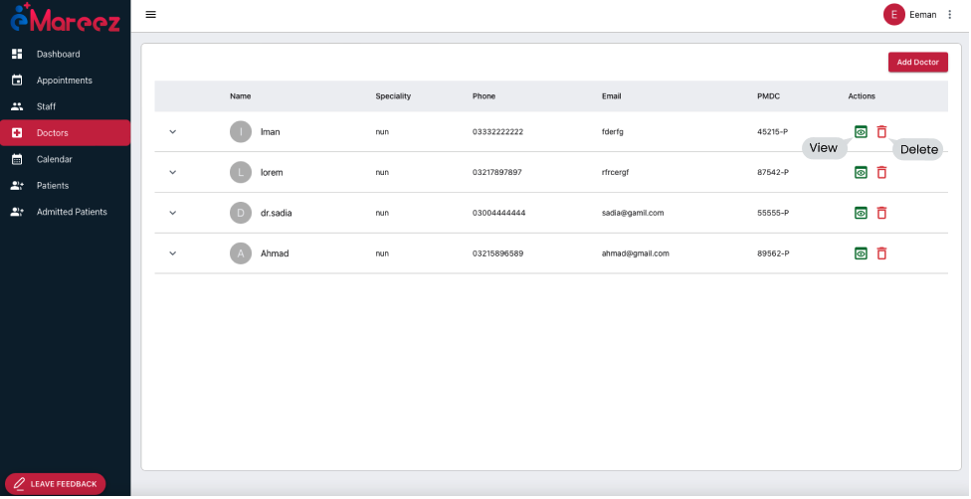The height and width of the screenshot is (499, 971).
Task: Click the Eeman username
Action: (x=922, y=15)
